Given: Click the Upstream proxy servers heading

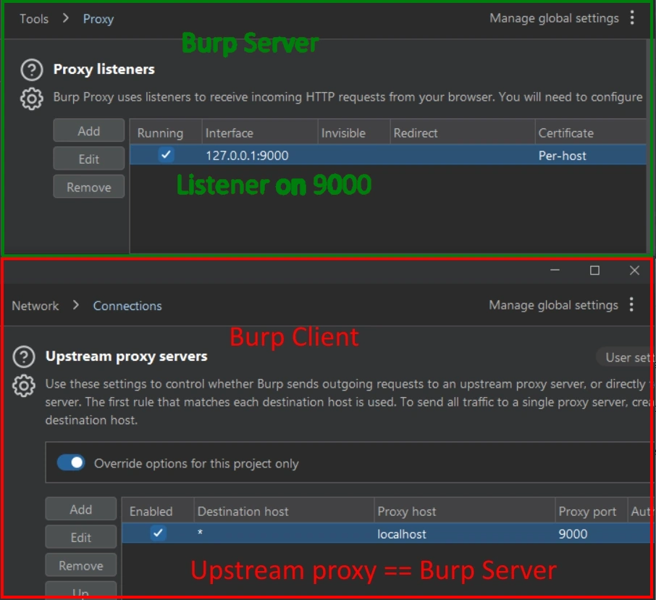Looking at the screenshot, I should click(126, 357).
